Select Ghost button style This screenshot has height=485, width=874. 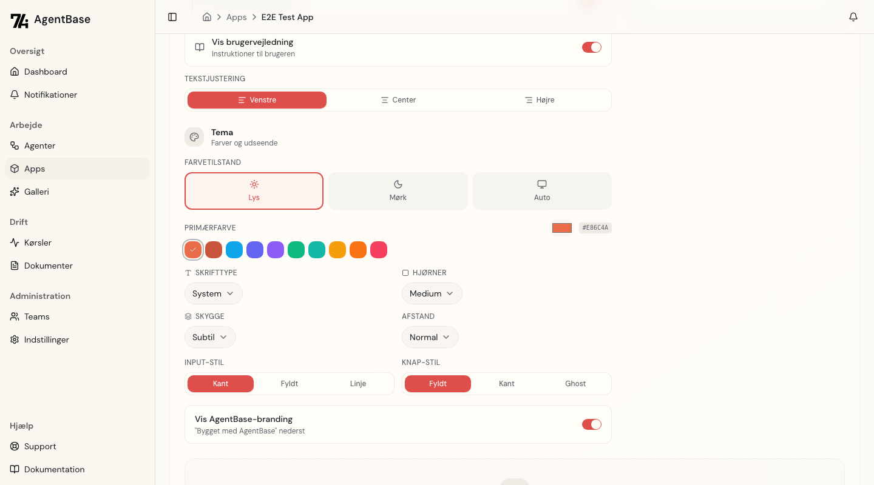click(x=575, y=384)
